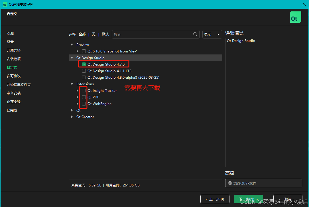The image size is (309, 207).
Task: Click 所需空间: 5.59 GB text
Action: coord(86,185)
